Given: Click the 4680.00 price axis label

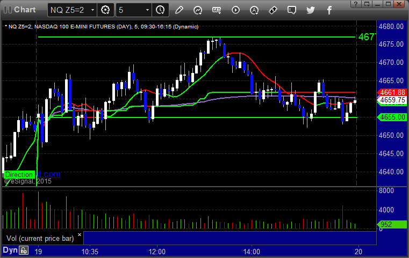Looking at the screenshot, I should (391, 26).
